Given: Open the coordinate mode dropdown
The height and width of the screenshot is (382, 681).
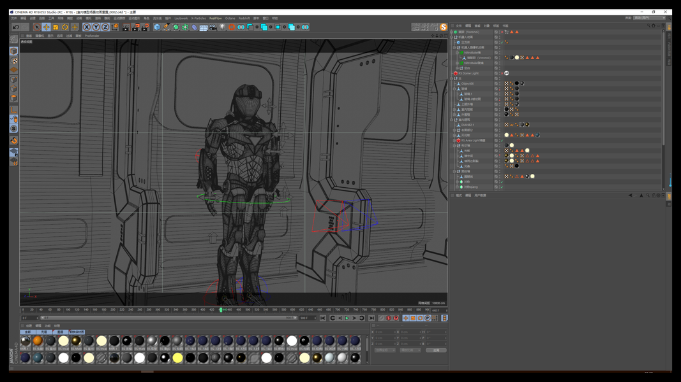Looking at the screenshot, I should click(385, 350).
